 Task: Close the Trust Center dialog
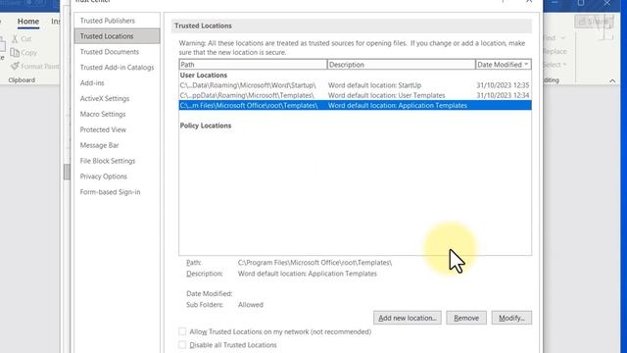529,2
